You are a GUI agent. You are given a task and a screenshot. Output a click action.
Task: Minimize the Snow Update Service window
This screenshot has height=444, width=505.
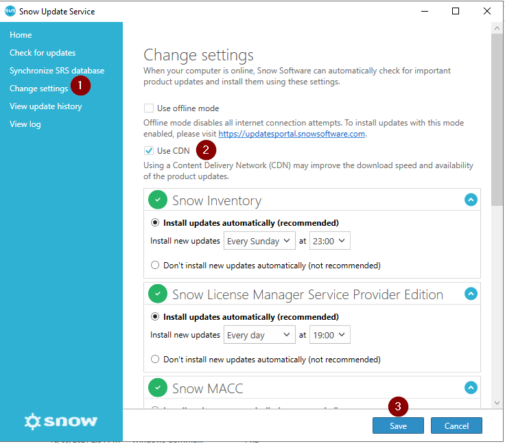(425, 11)
